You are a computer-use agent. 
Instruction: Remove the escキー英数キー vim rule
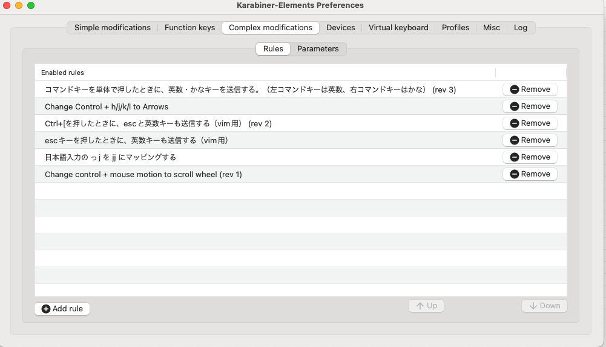coord(530,140)
